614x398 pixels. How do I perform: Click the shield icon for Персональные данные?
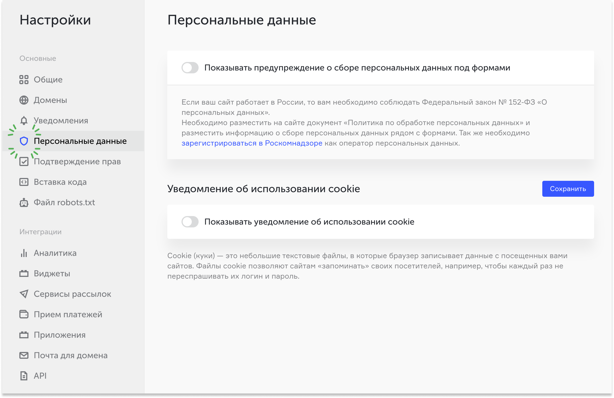point(24,141)
